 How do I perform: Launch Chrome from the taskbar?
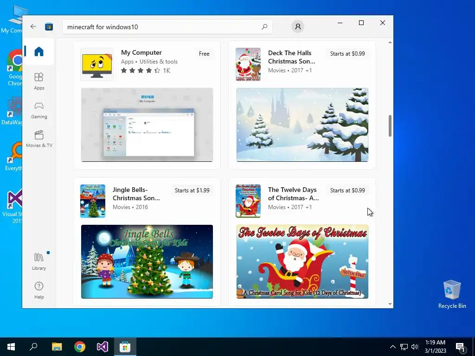tap(80, 347)
